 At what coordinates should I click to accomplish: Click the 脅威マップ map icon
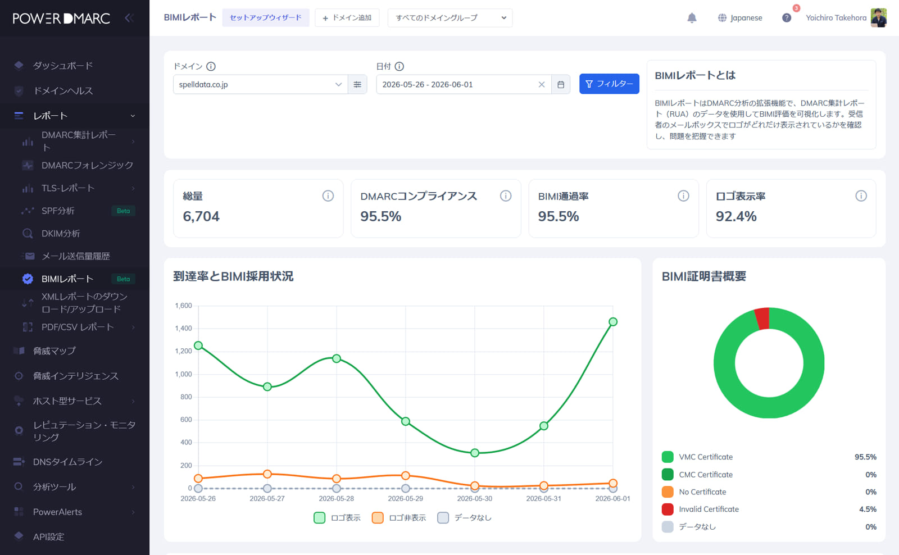pos(19,351)
